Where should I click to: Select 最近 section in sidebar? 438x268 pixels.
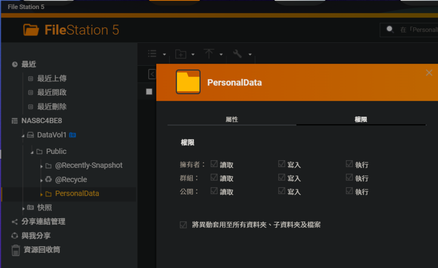point(29,64)
